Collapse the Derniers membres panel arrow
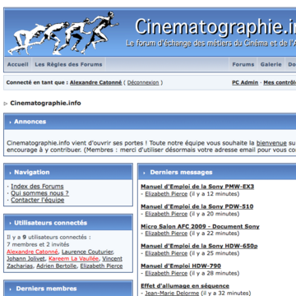This screenshot has width=296, height=296. point(10,289)
